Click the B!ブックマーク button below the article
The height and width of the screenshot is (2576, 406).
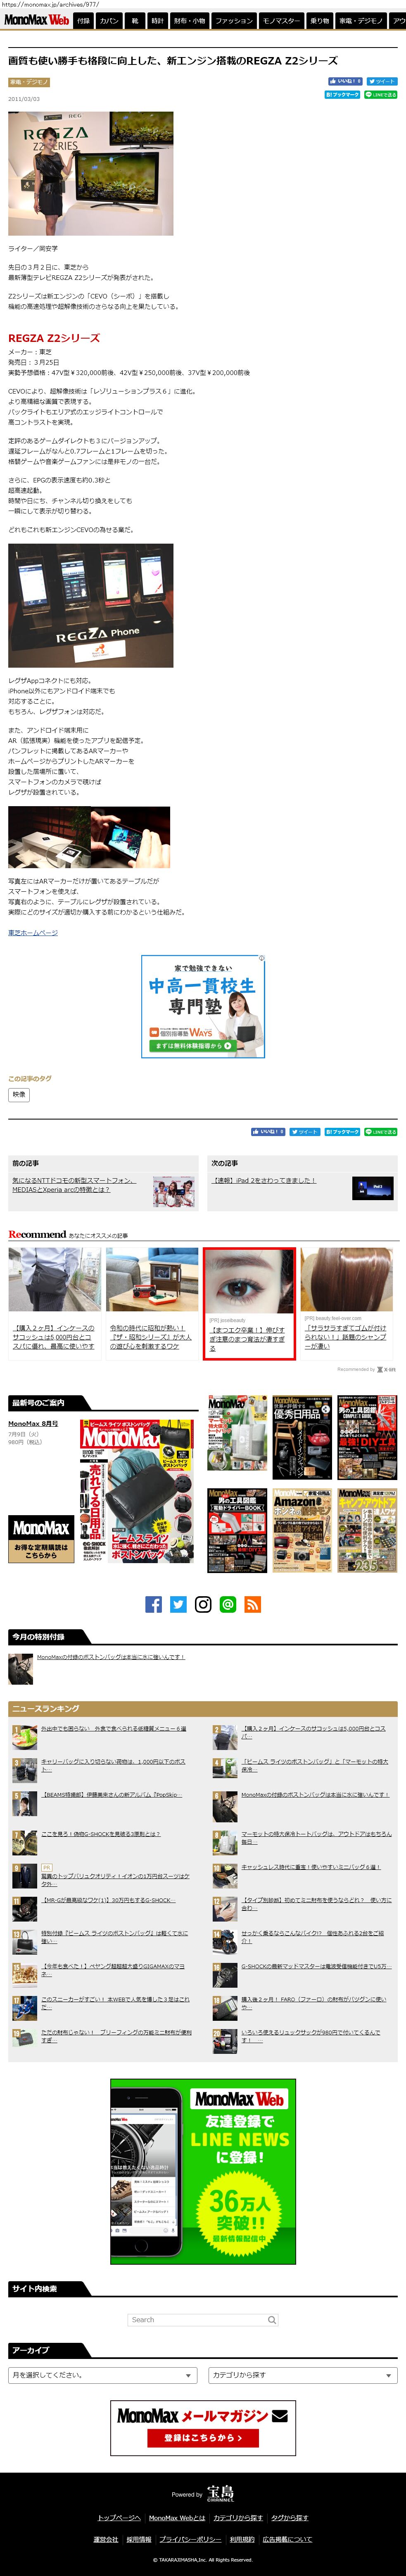click(342, 1131)
